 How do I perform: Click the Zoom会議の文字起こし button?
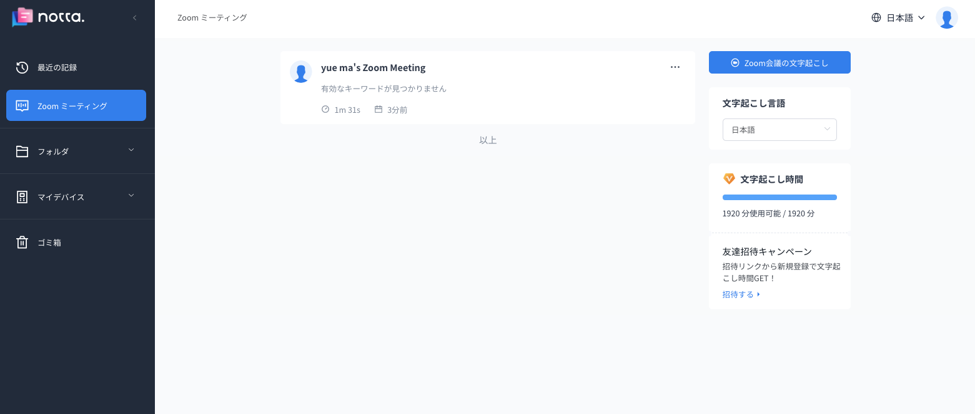780,62
